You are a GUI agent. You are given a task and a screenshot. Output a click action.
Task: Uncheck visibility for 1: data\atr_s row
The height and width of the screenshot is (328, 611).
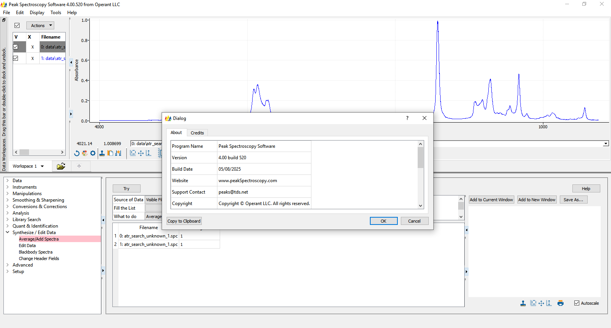(16, 58)
